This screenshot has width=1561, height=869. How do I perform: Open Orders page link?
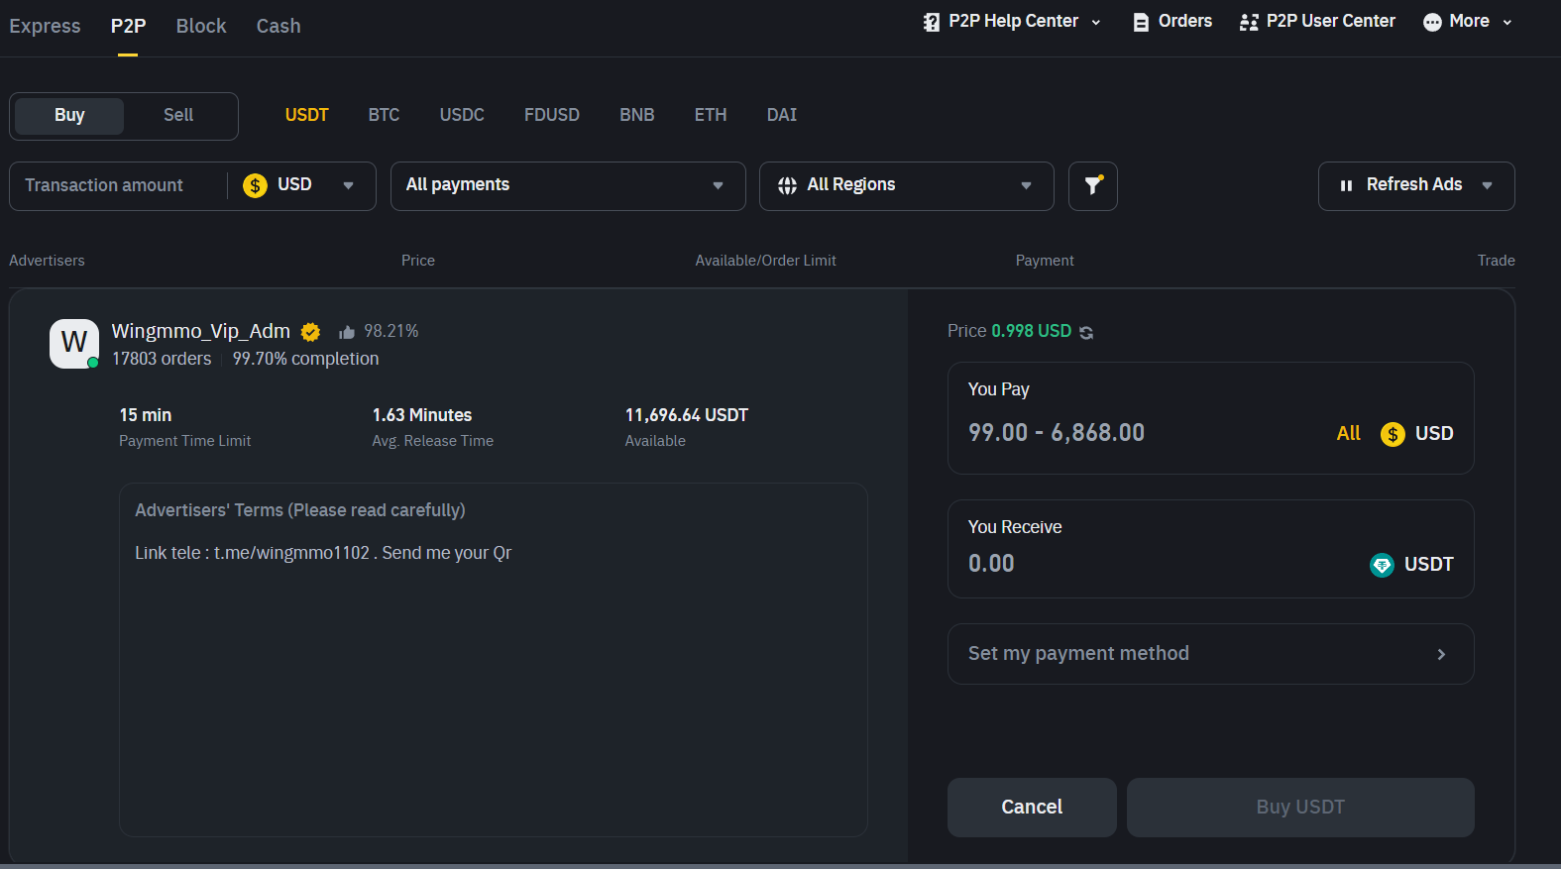point(1185,22)
